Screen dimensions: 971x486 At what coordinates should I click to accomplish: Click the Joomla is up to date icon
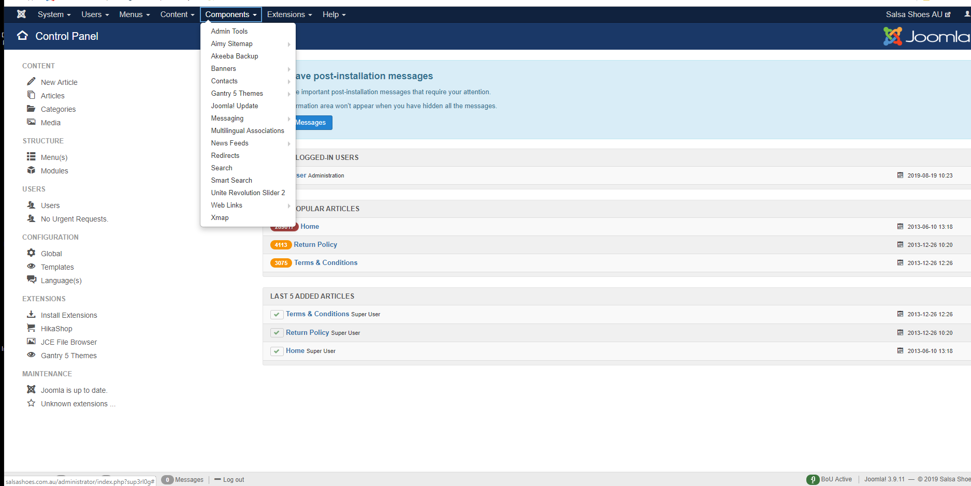[x=31, y=389]
